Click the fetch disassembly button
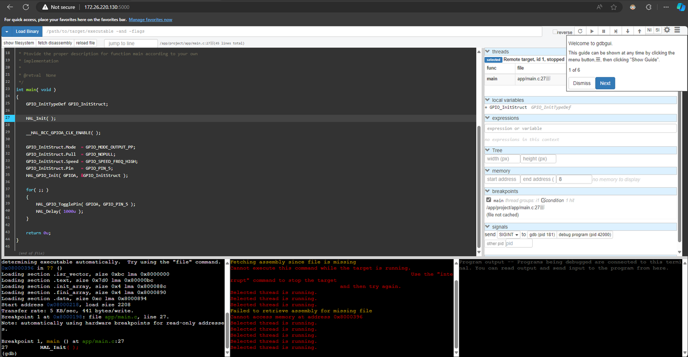 [55, 43]
